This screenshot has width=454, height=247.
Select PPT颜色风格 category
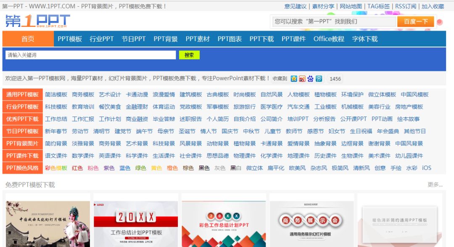pyautogui.click(x=23, y=168)
